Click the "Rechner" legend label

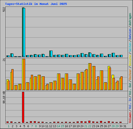[x=130, y=74]
